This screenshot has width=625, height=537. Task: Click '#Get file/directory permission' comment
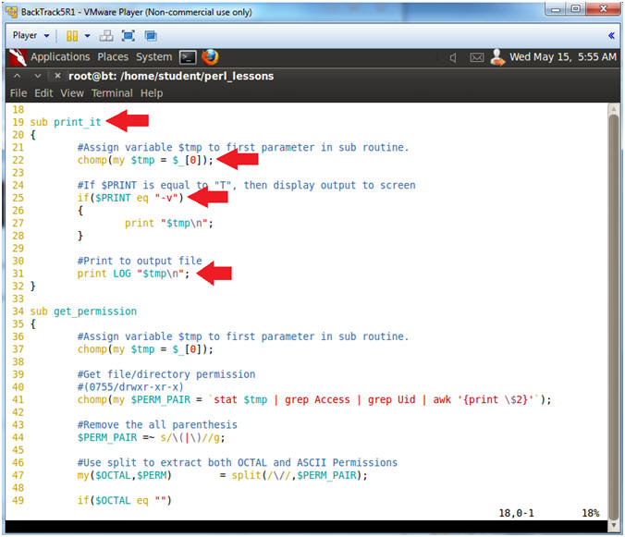(166, 374)
